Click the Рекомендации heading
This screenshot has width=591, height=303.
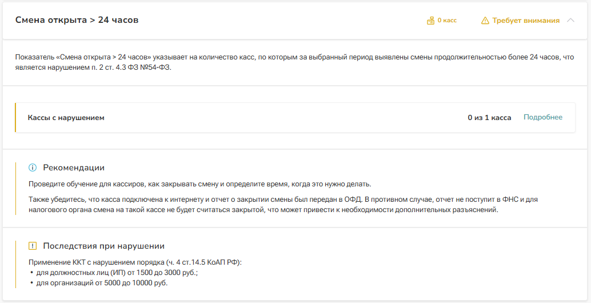74,168
